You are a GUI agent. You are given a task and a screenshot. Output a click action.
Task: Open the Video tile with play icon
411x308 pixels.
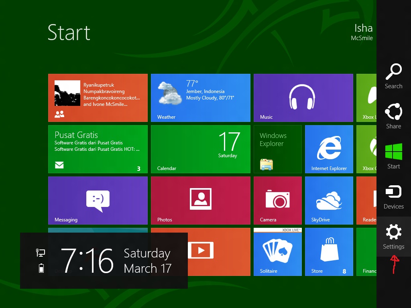click(219, 252)
